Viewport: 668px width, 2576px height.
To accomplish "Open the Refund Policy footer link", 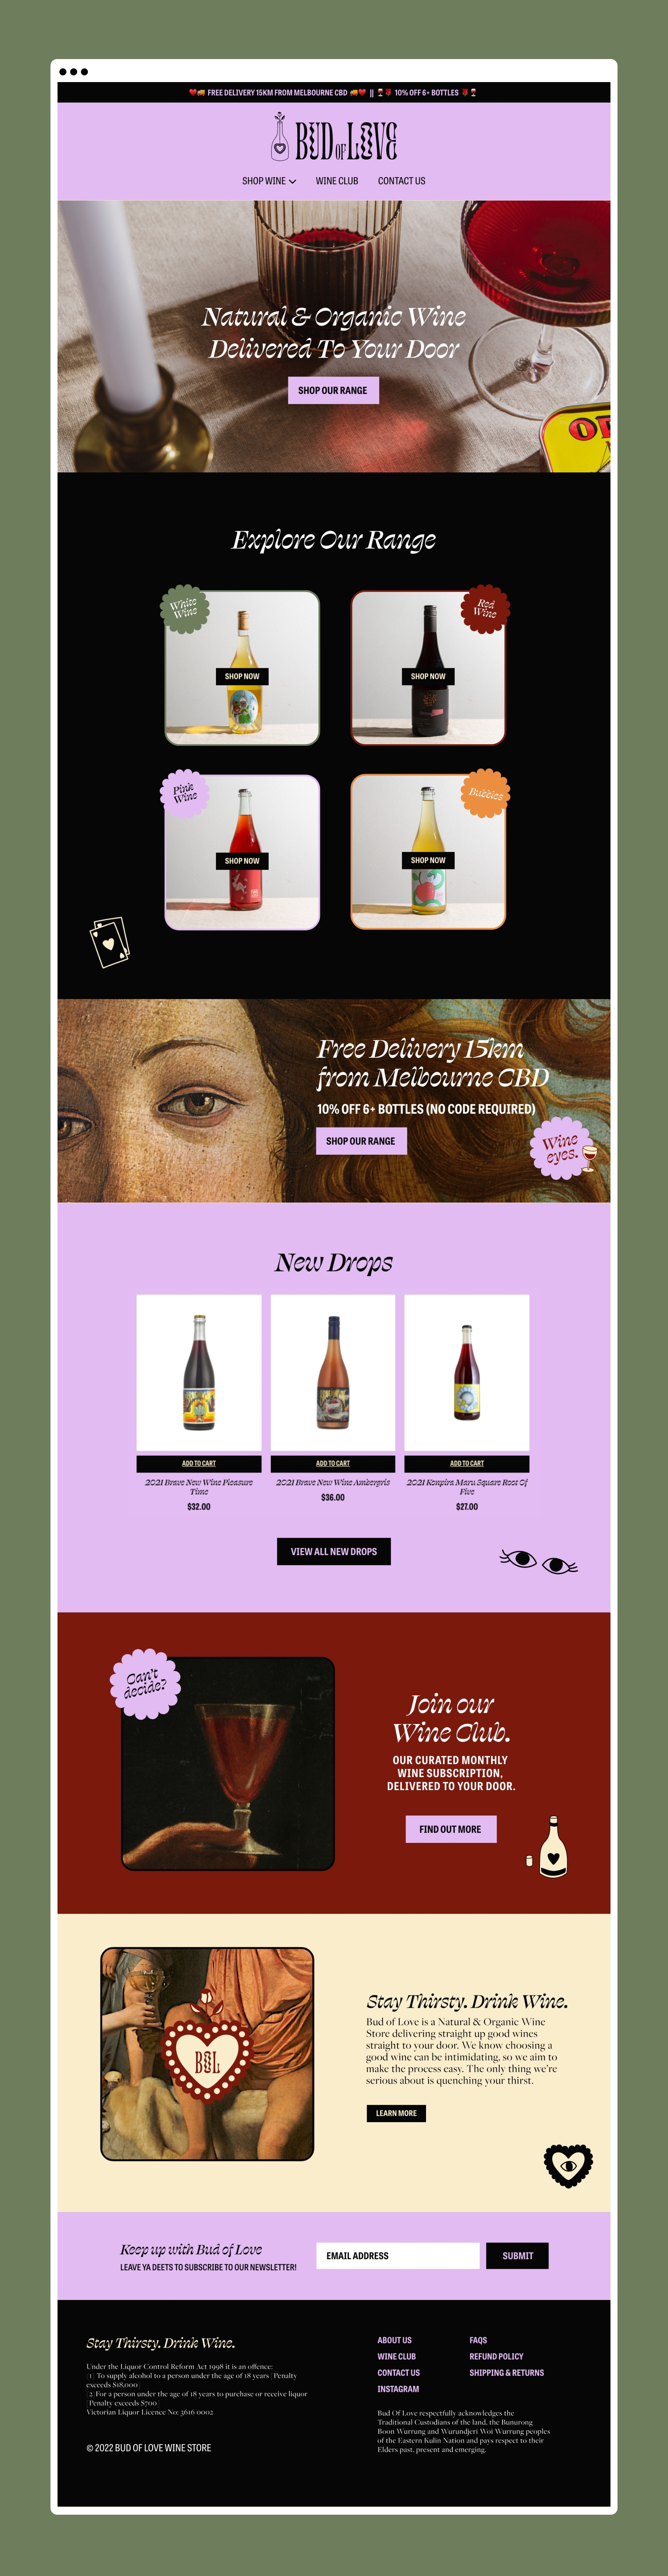I will tap(496, 2356).
